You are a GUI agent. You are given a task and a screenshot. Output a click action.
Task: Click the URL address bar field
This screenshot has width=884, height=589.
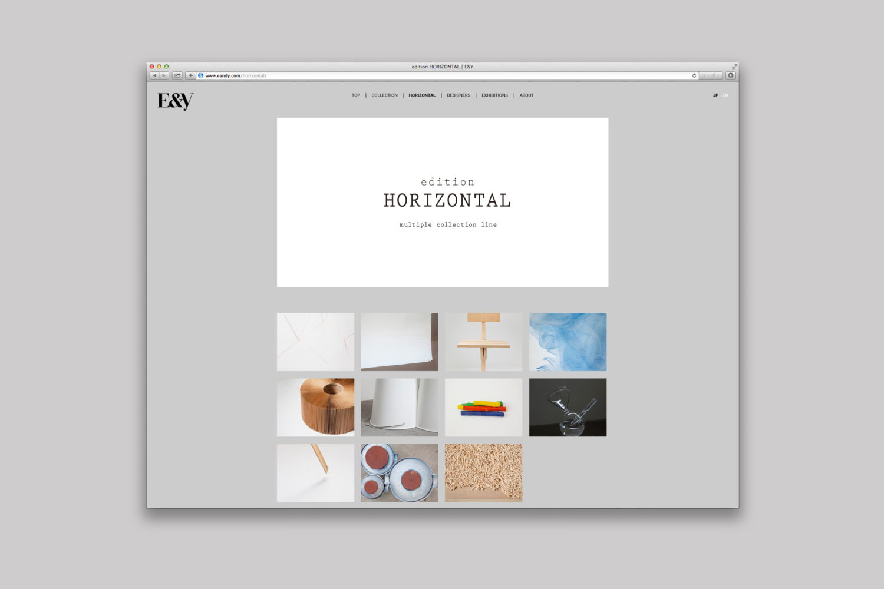(x=442, y=75)
